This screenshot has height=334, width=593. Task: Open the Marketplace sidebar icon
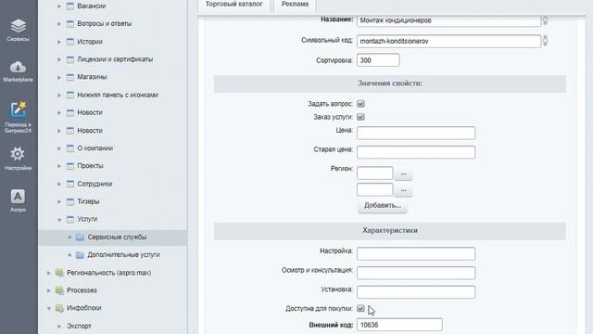tap(18, 71)
